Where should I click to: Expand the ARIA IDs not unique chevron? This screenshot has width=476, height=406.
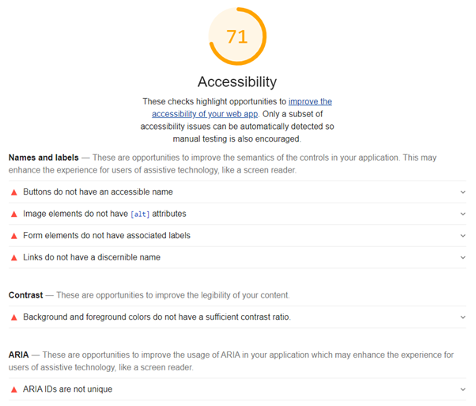click(463, 389)
